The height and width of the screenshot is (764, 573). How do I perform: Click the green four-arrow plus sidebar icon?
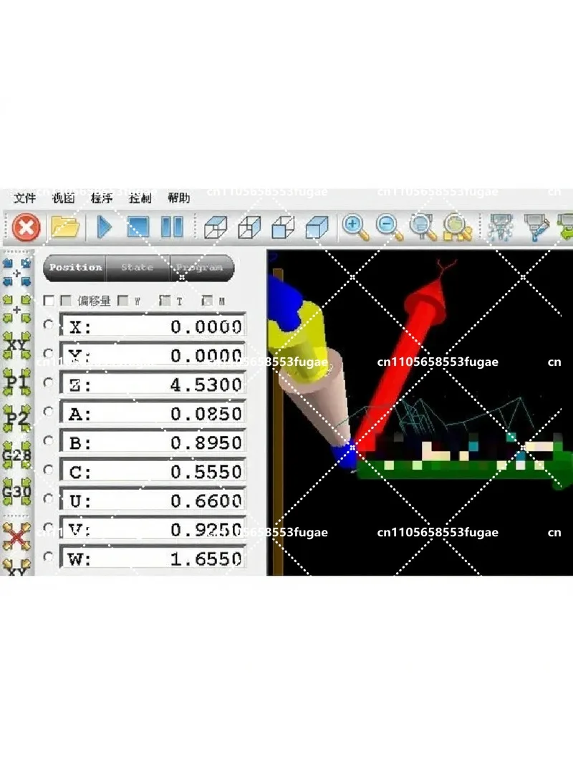17,309
